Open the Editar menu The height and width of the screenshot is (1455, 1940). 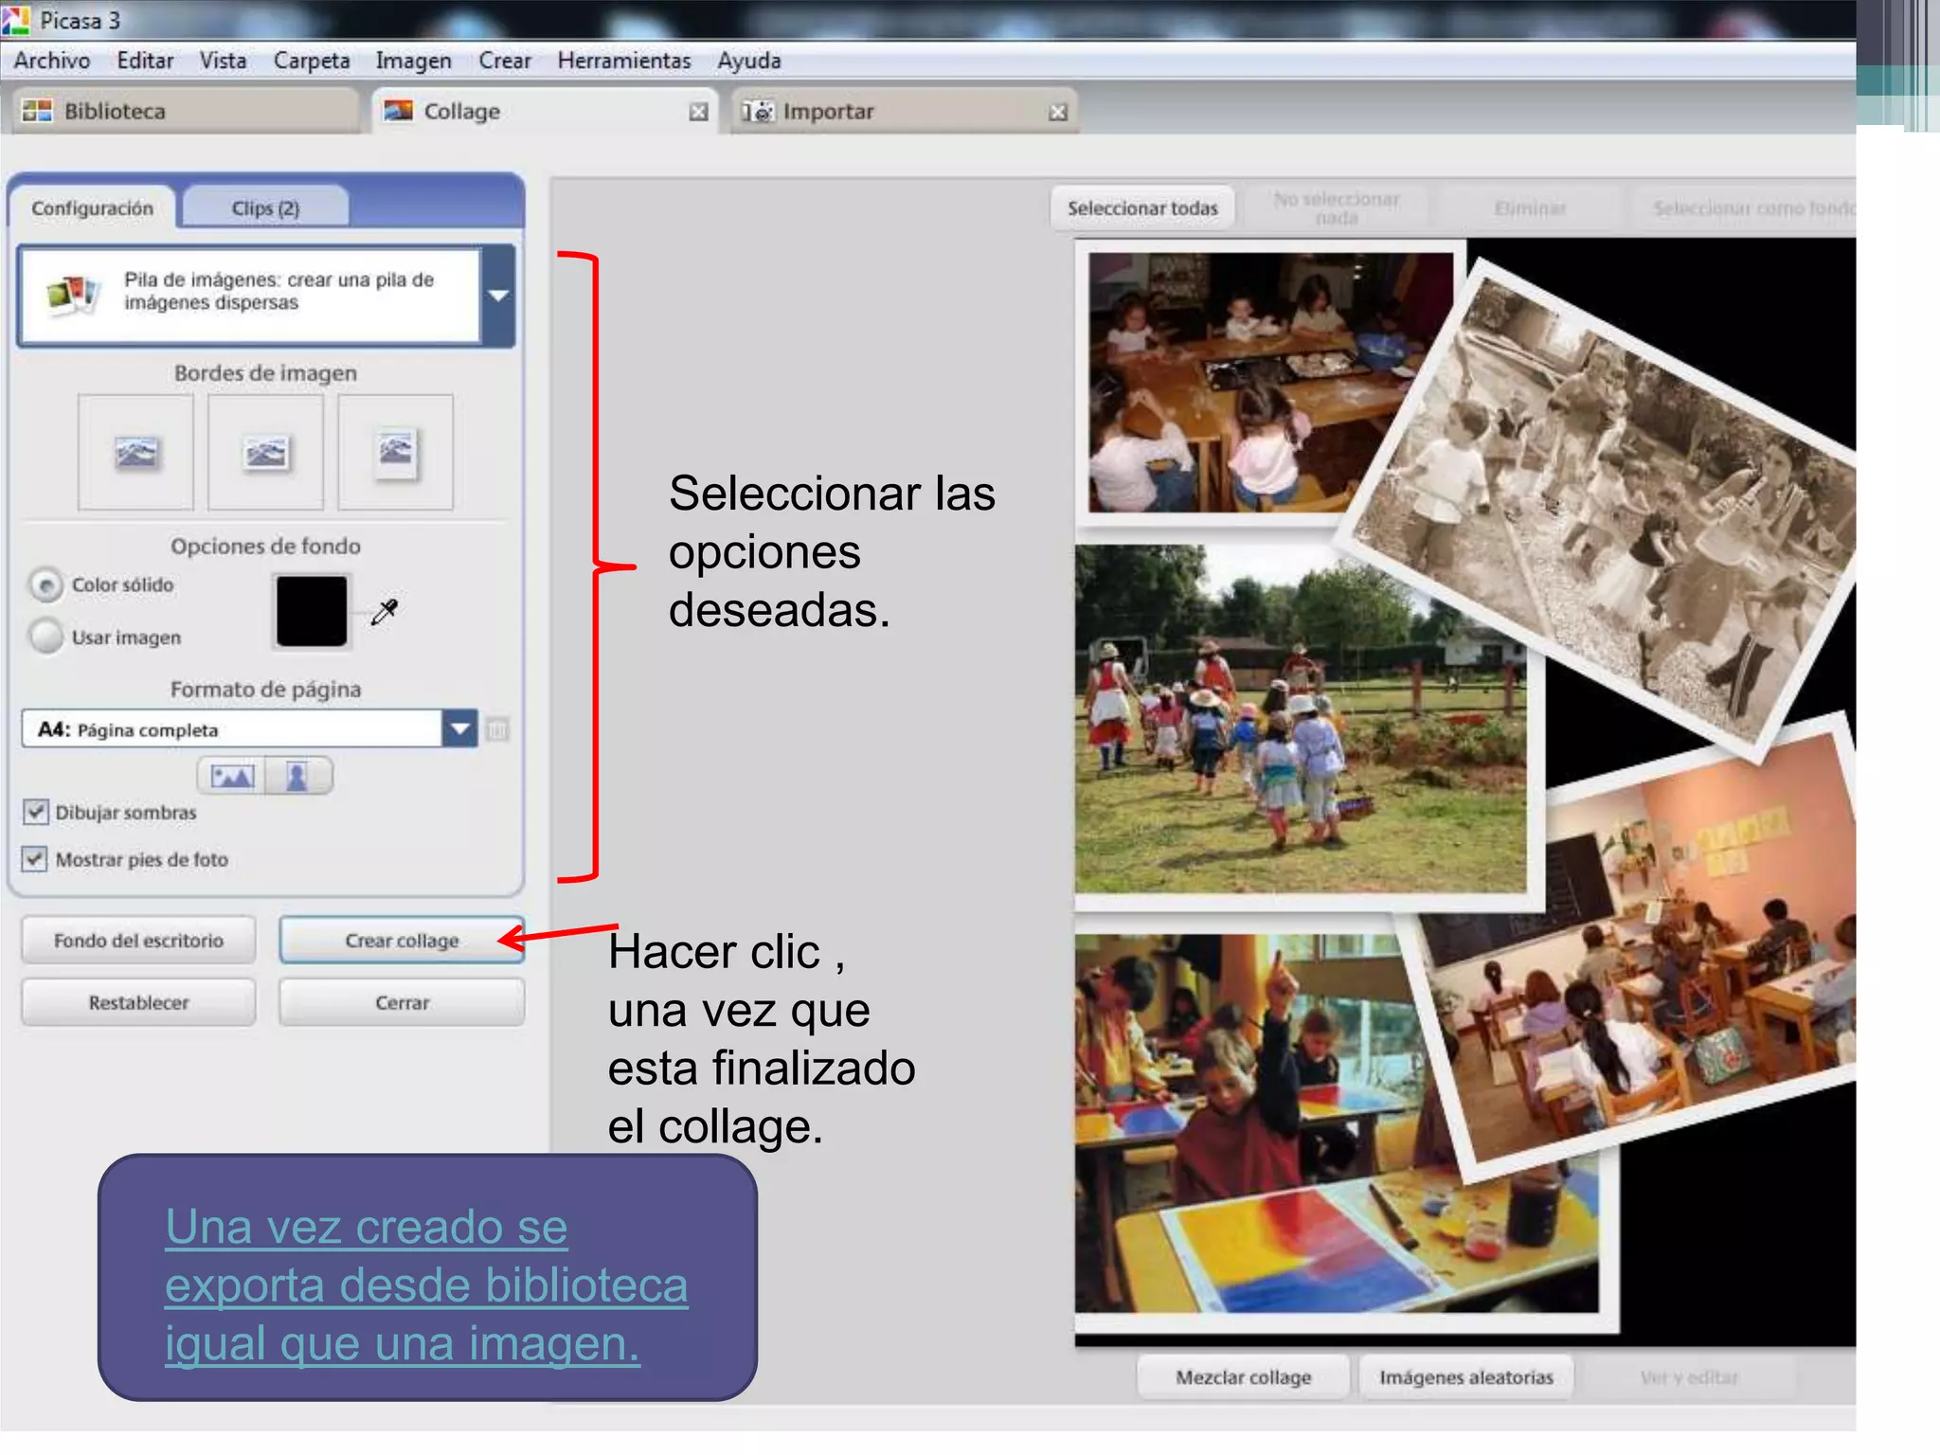coord(145,61)
